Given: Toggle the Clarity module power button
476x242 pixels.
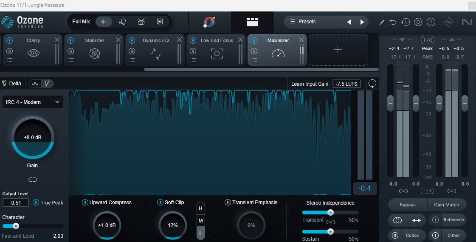Looking at the screenshot, I should pos(9,40).
